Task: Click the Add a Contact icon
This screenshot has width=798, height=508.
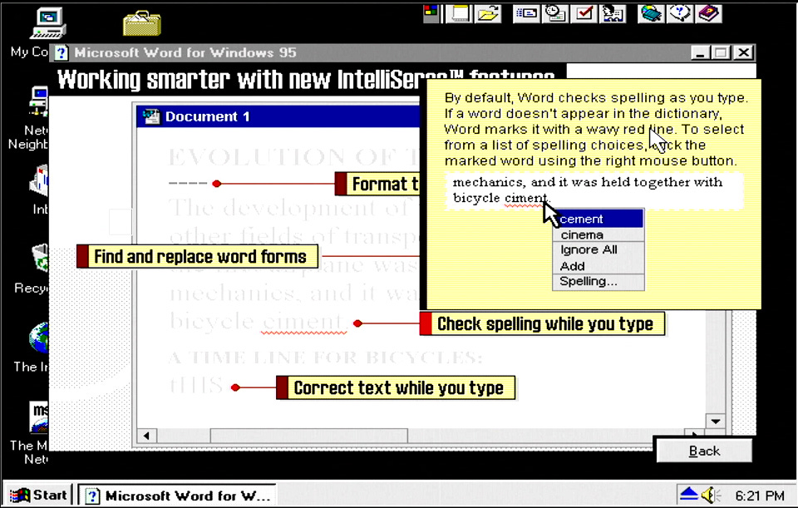Action: click(x=613, y=14)
